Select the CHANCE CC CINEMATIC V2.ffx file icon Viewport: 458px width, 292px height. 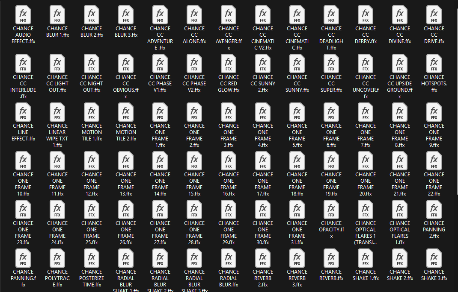[263, 15]
